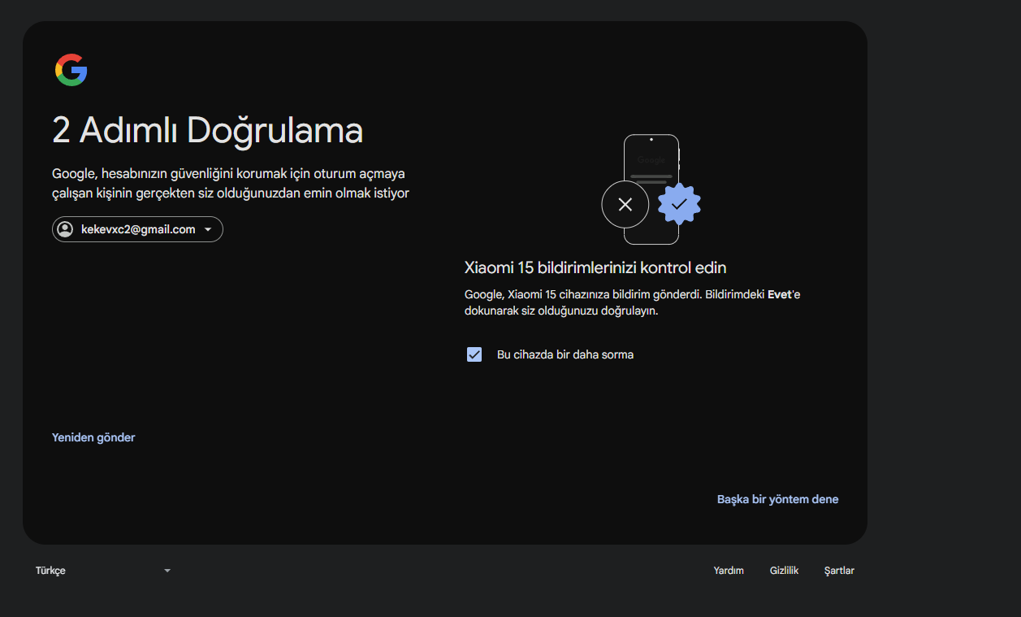Click the account avatar icon
The image size is (1021, 617).
pos(65,229)
